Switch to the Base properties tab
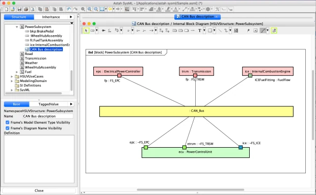 pos(16,104)
